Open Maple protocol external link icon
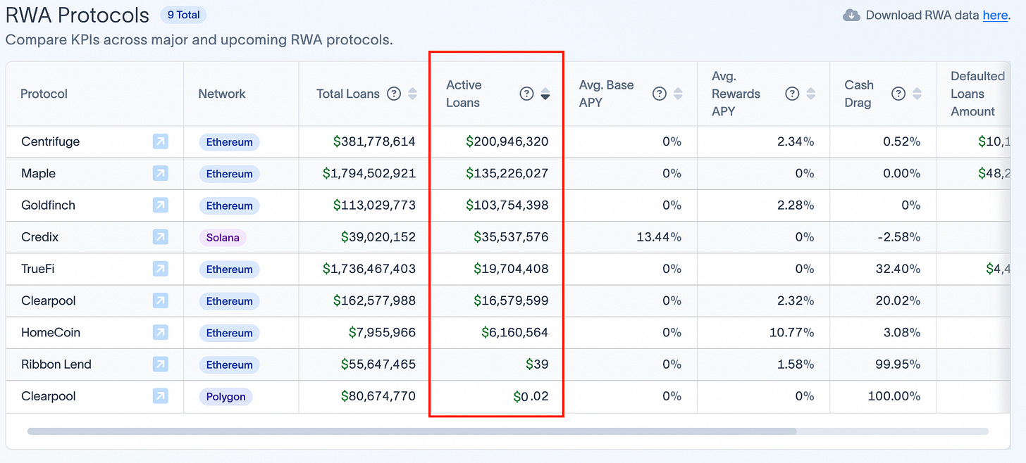Viewport: 1026px width, 463px height. pos(161,174)
